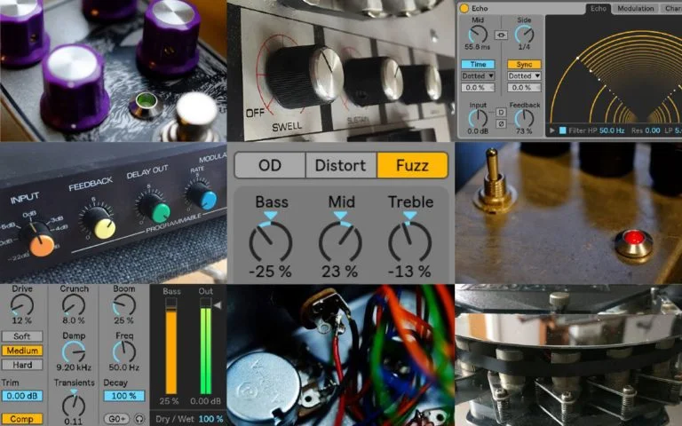Open the Dotted dropdown under Time
Screen dimensions: 682x426
click(x=478, y=75)
